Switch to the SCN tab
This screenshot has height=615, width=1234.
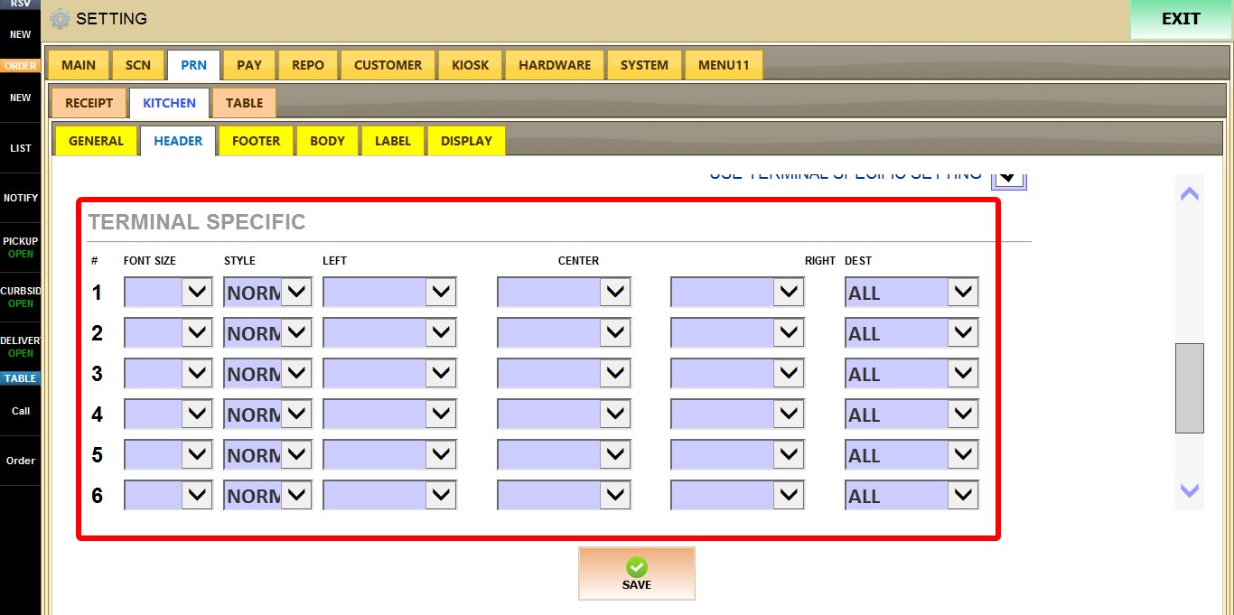pyautogui.click(x=138, y=65)
